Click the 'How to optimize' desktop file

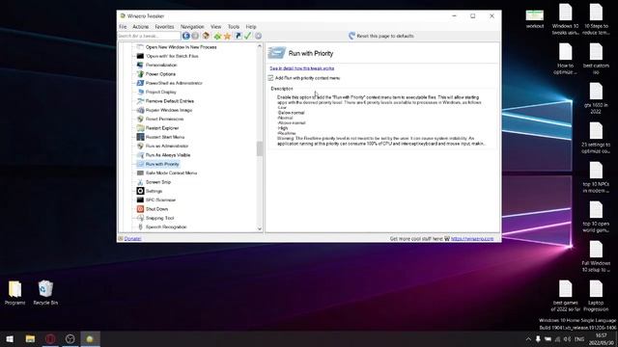(566, 59)
